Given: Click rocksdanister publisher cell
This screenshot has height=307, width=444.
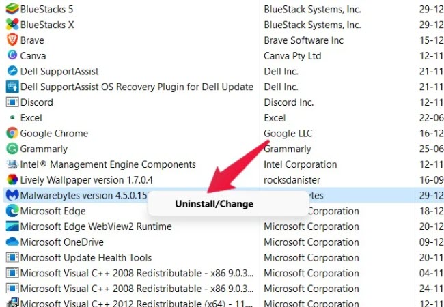Looking at the screenshot, I should click(292, 180).
